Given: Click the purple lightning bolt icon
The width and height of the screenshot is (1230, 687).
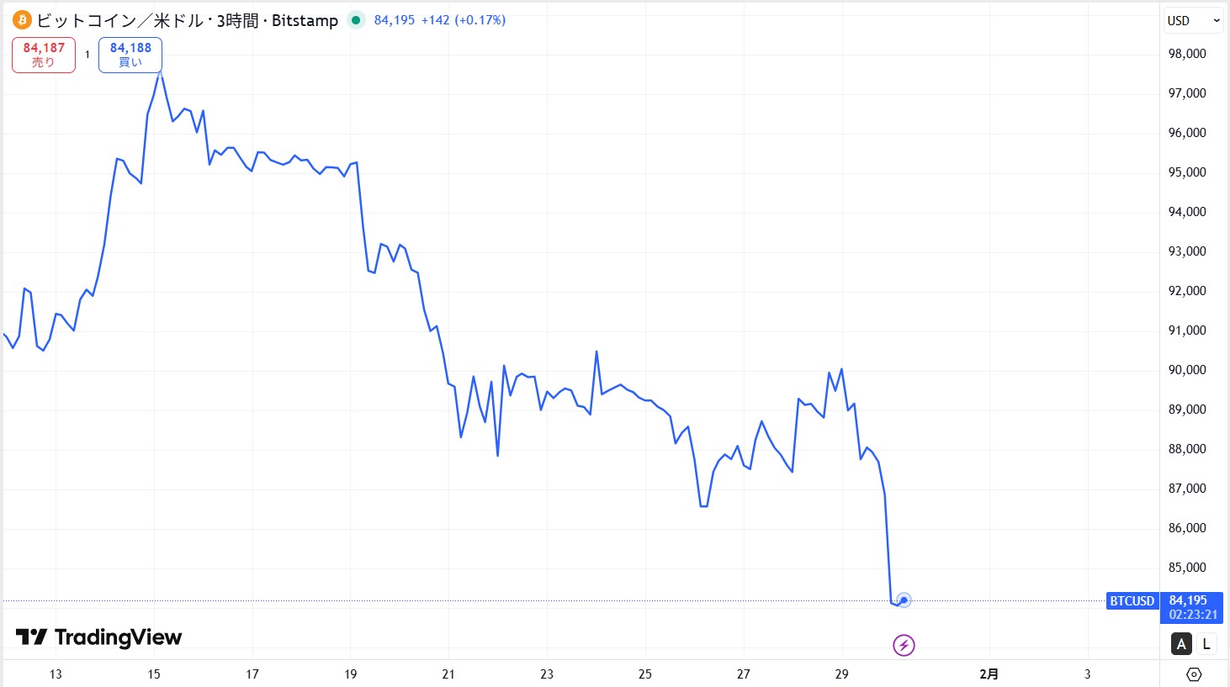Looking at the screenshot, I should tap(904, 645).
